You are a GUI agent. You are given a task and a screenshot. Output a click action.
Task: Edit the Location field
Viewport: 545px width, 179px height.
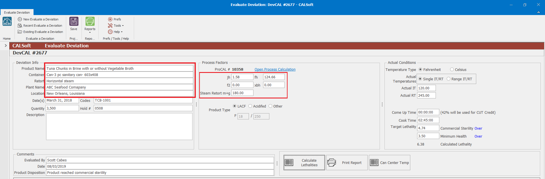(x=119, y=93)
